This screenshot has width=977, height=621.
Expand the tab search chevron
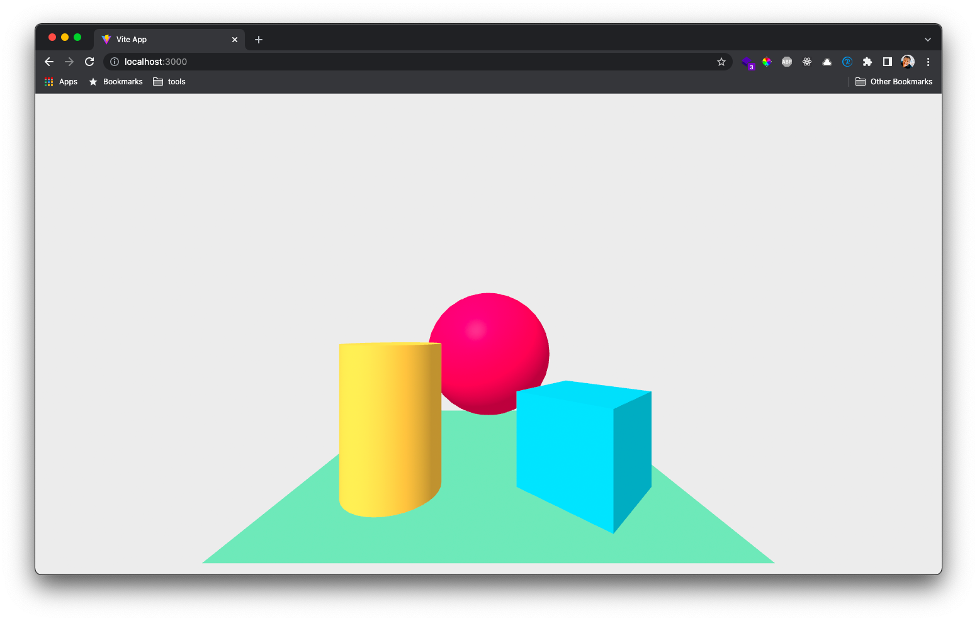pyautogui.click(x=928, y=39)
